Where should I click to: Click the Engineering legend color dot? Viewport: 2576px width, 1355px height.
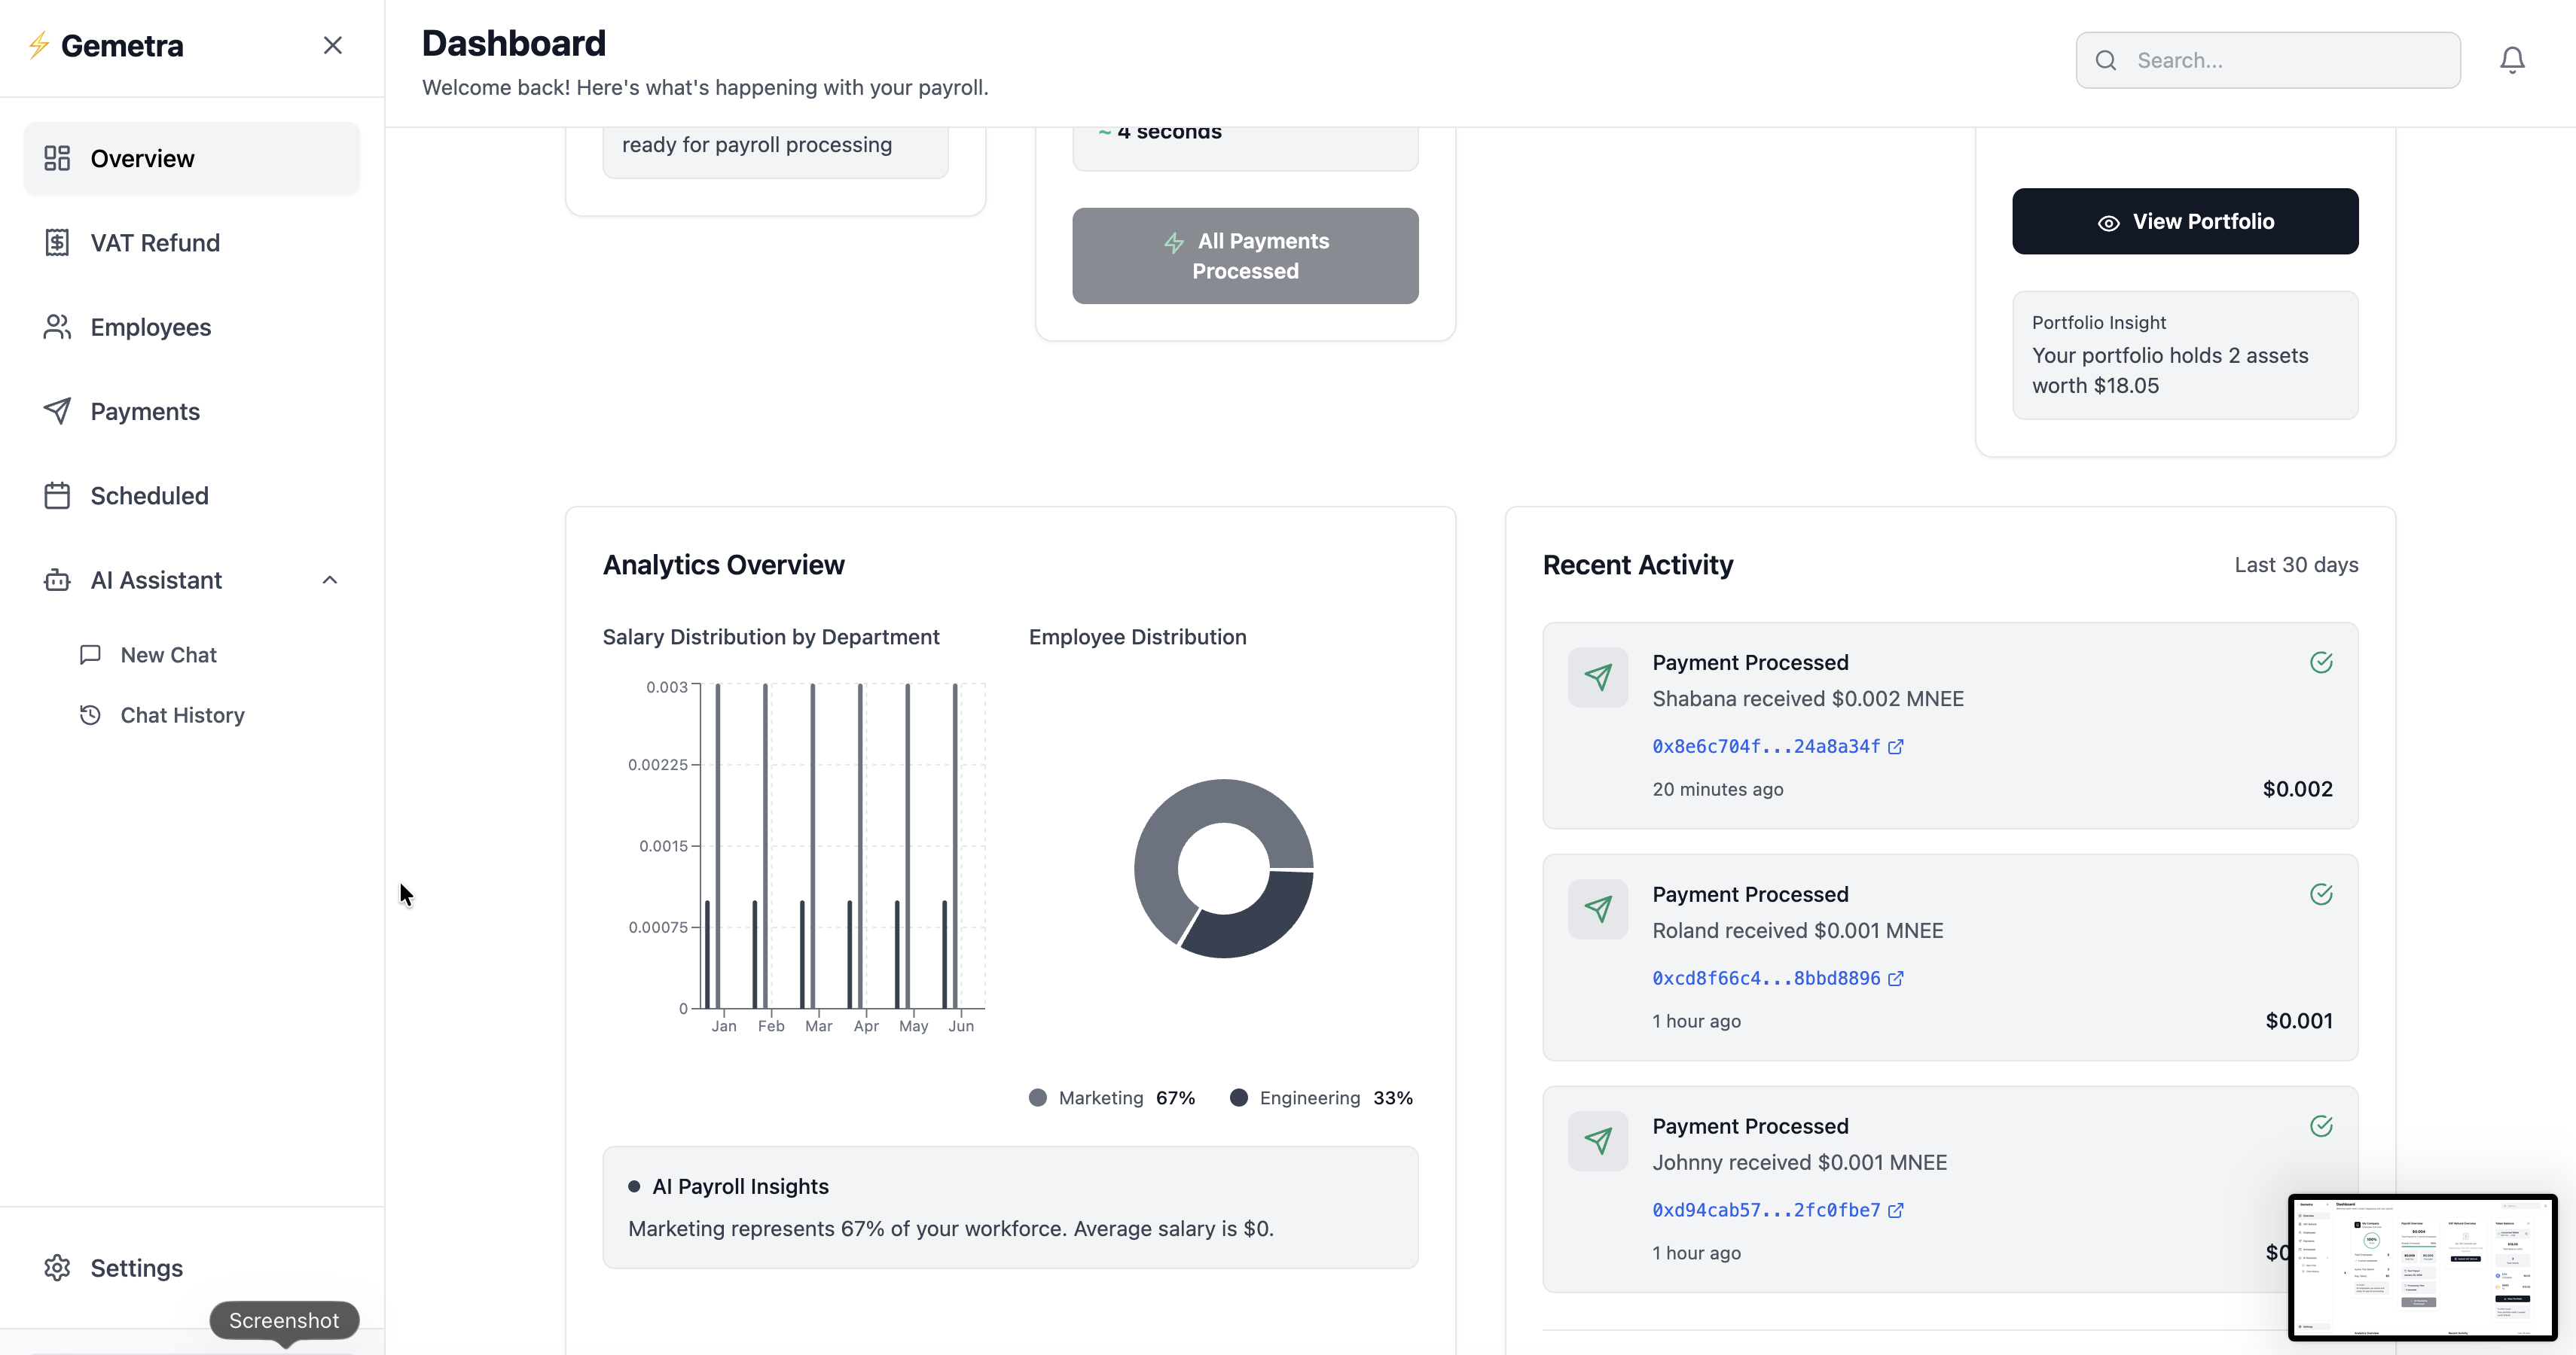click(1239, 1098)
